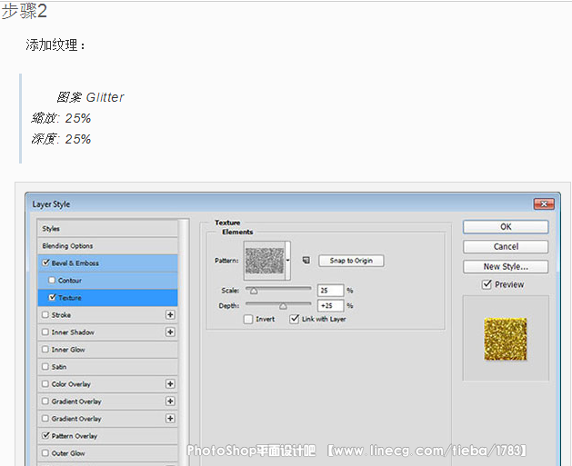
Task: Select the Outer Glow effect row label
Action: pos(68,453)
